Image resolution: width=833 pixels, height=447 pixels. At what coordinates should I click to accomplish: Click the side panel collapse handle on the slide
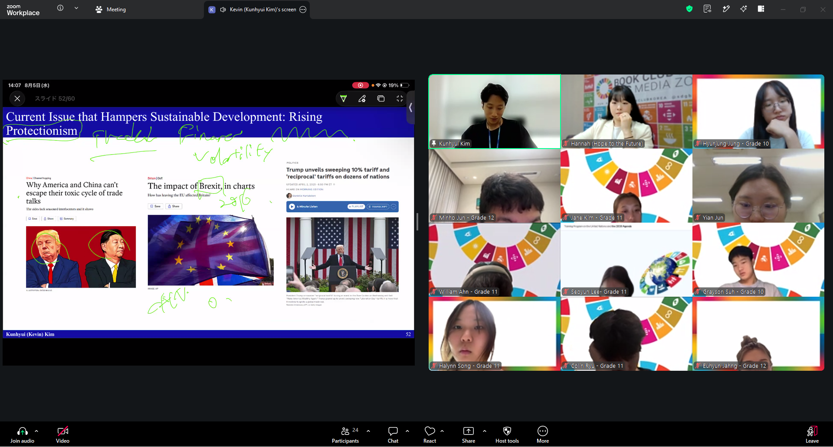coord(410,107)
